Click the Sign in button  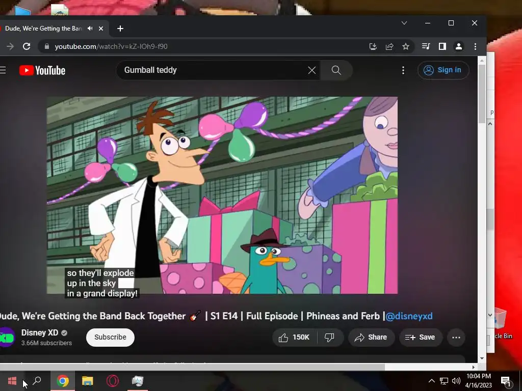pos(443,70)
